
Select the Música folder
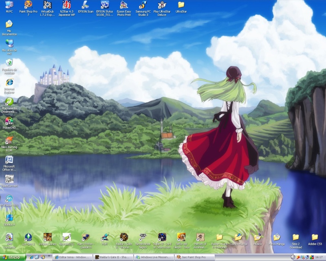pos(258,239)
